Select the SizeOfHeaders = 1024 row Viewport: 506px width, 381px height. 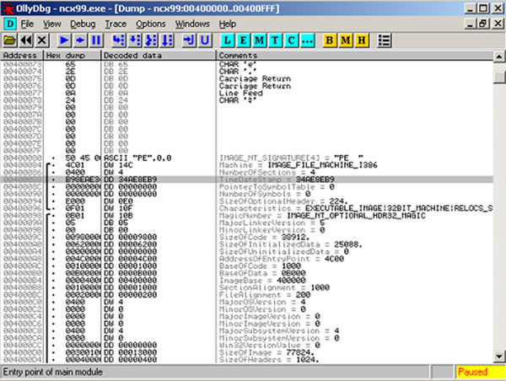[x=247, y=359]
